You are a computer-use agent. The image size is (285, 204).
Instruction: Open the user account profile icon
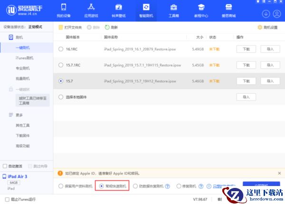277,14
